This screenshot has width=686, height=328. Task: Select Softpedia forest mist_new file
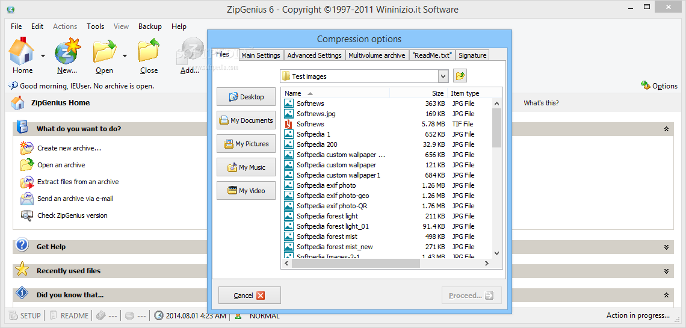(x=387, y=247)
